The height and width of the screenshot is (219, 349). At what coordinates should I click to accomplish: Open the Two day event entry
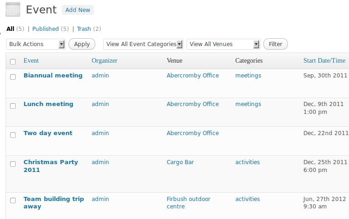coord(48,133)
